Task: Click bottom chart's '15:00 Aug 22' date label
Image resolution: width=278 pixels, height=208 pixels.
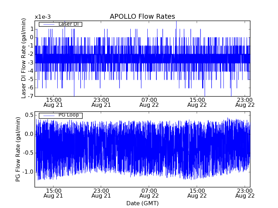Action: pyautogui.click(x=197, y=193)
